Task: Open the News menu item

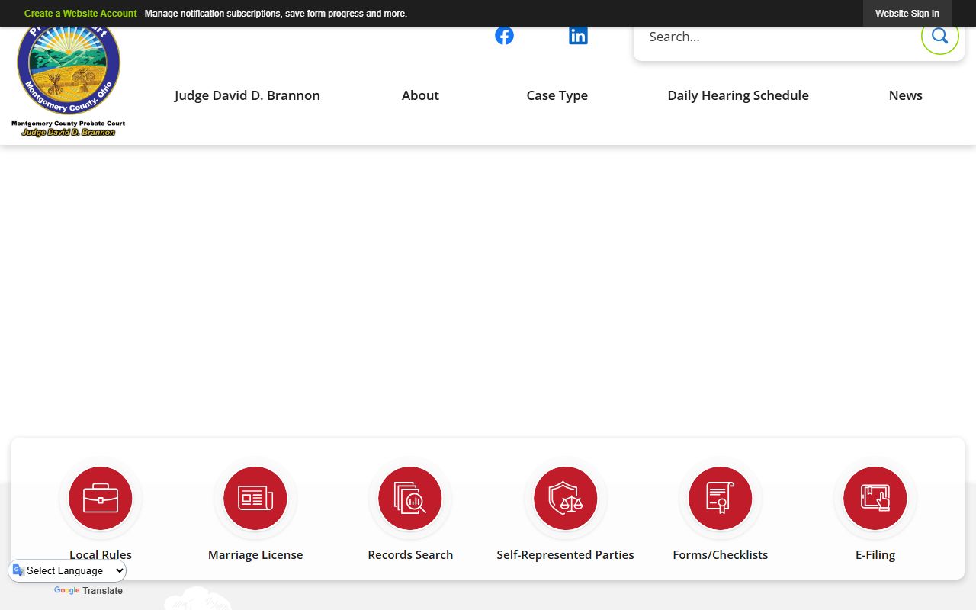Action: click(905, 95)
